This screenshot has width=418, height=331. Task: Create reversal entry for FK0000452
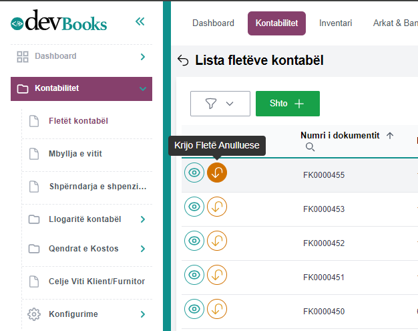click(x=217, y=241)
